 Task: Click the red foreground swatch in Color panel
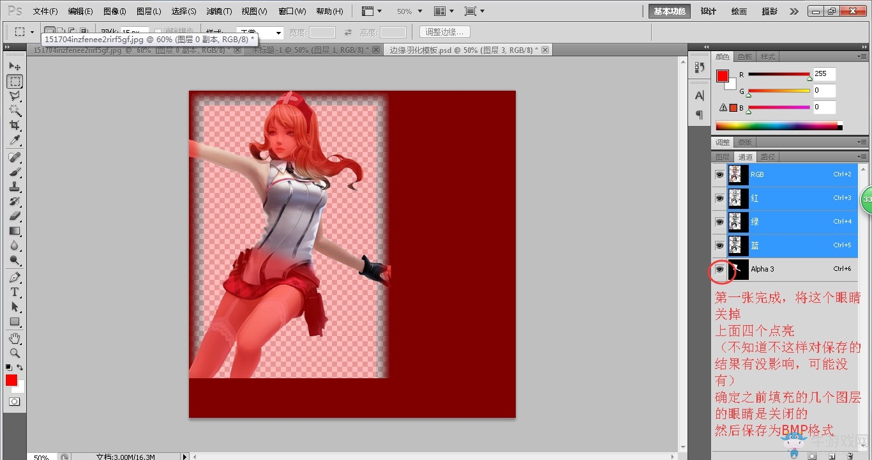[x=722, y=76]
